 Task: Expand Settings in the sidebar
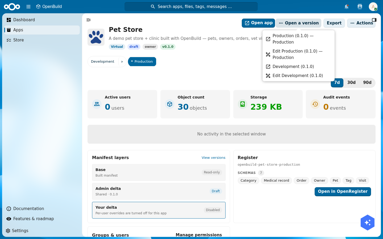[42, 231]
